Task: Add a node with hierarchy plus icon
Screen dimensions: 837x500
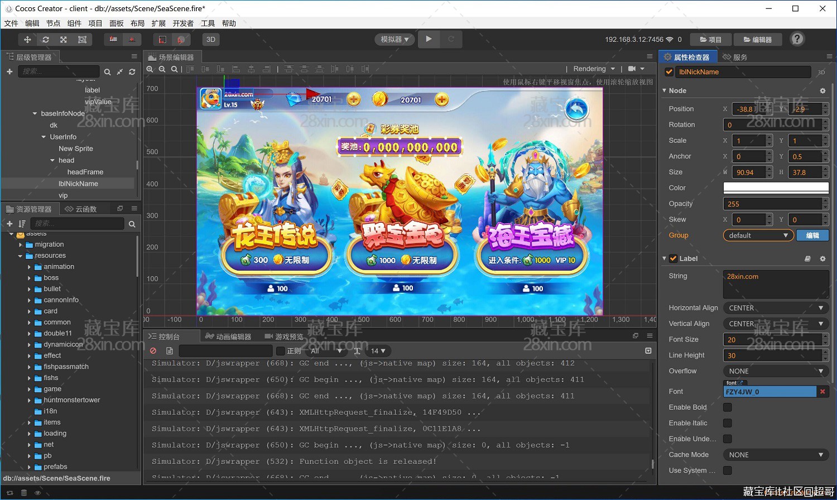Action: pyautogui.click(x=9, y=71)
